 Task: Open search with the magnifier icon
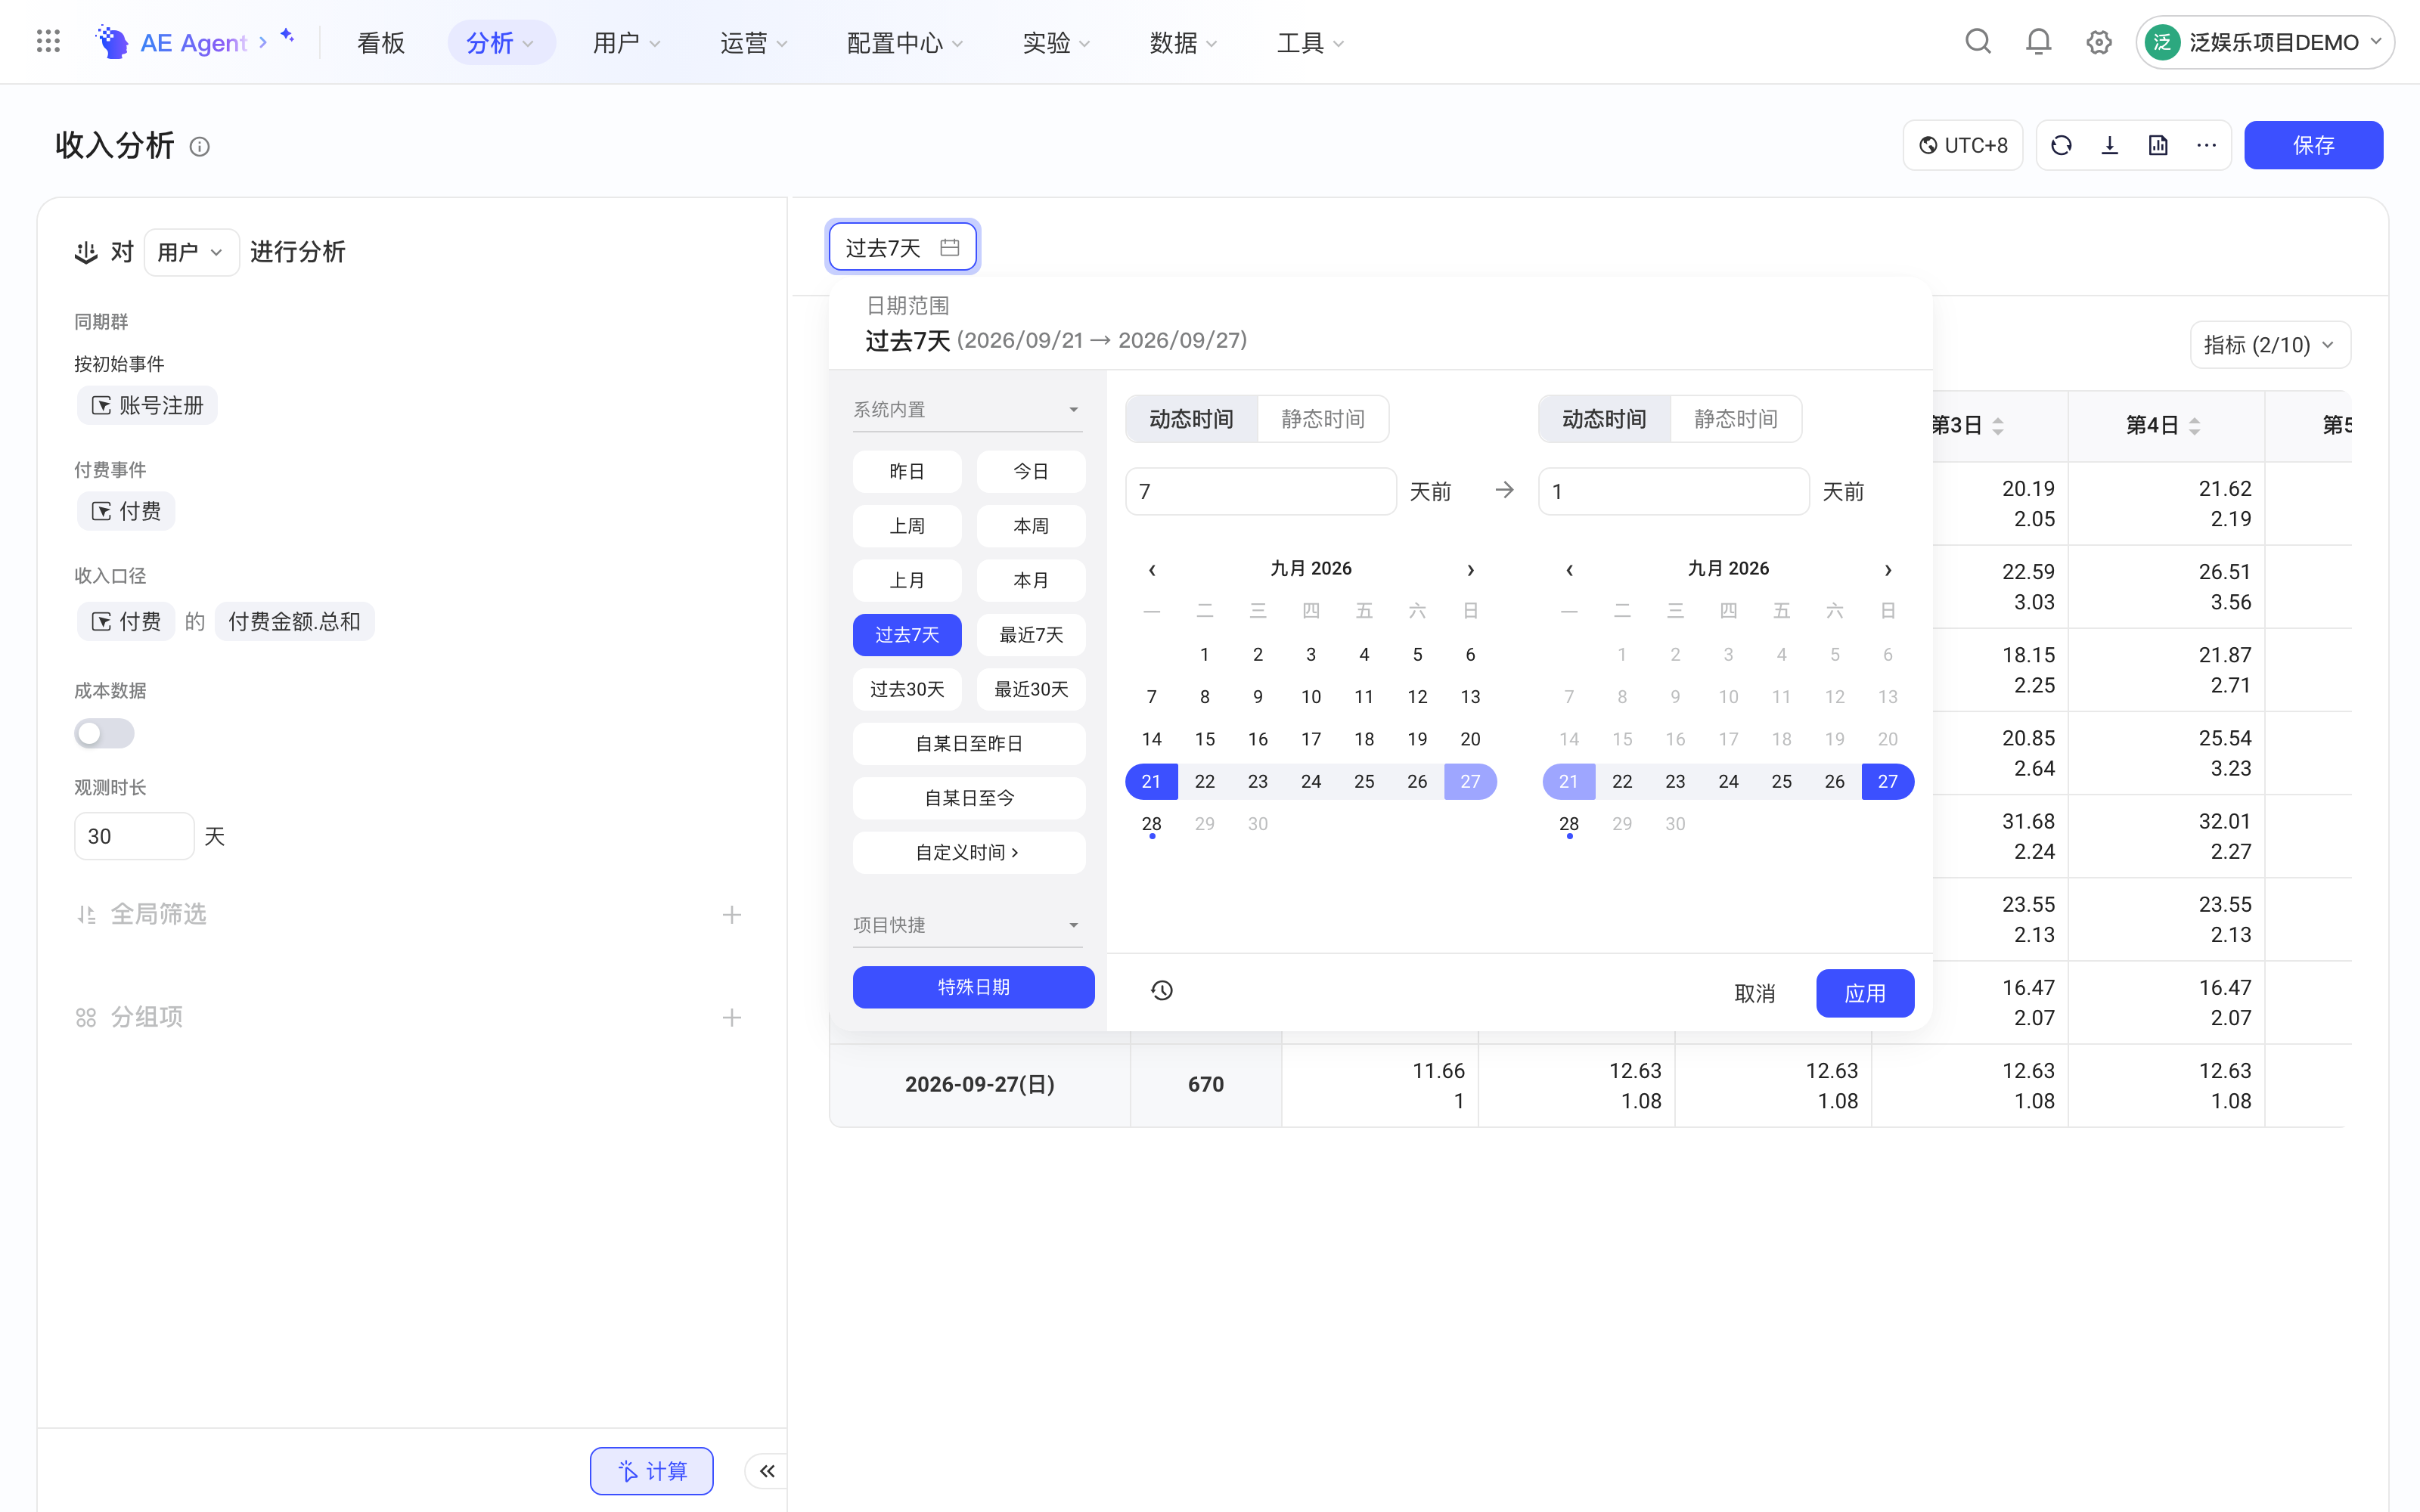point(1978,41)
